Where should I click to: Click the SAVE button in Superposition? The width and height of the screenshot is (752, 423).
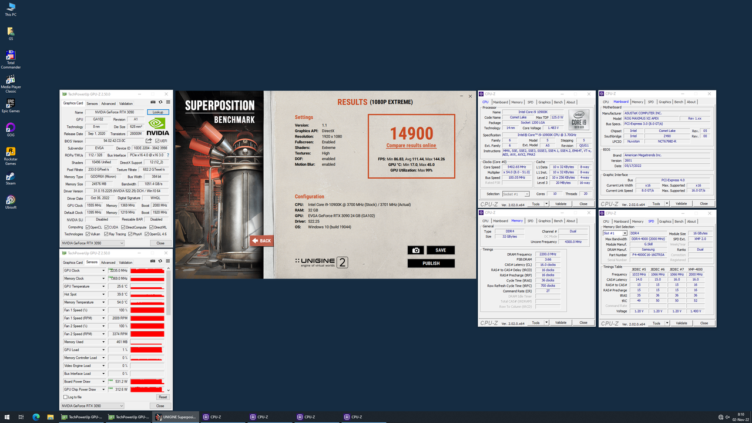point(441,250)
